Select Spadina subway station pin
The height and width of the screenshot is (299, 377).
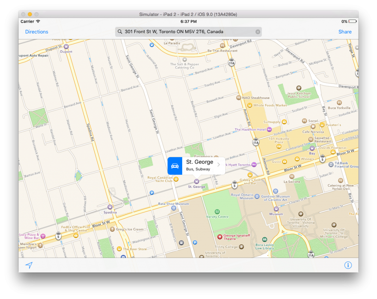[x=110, y=207]
